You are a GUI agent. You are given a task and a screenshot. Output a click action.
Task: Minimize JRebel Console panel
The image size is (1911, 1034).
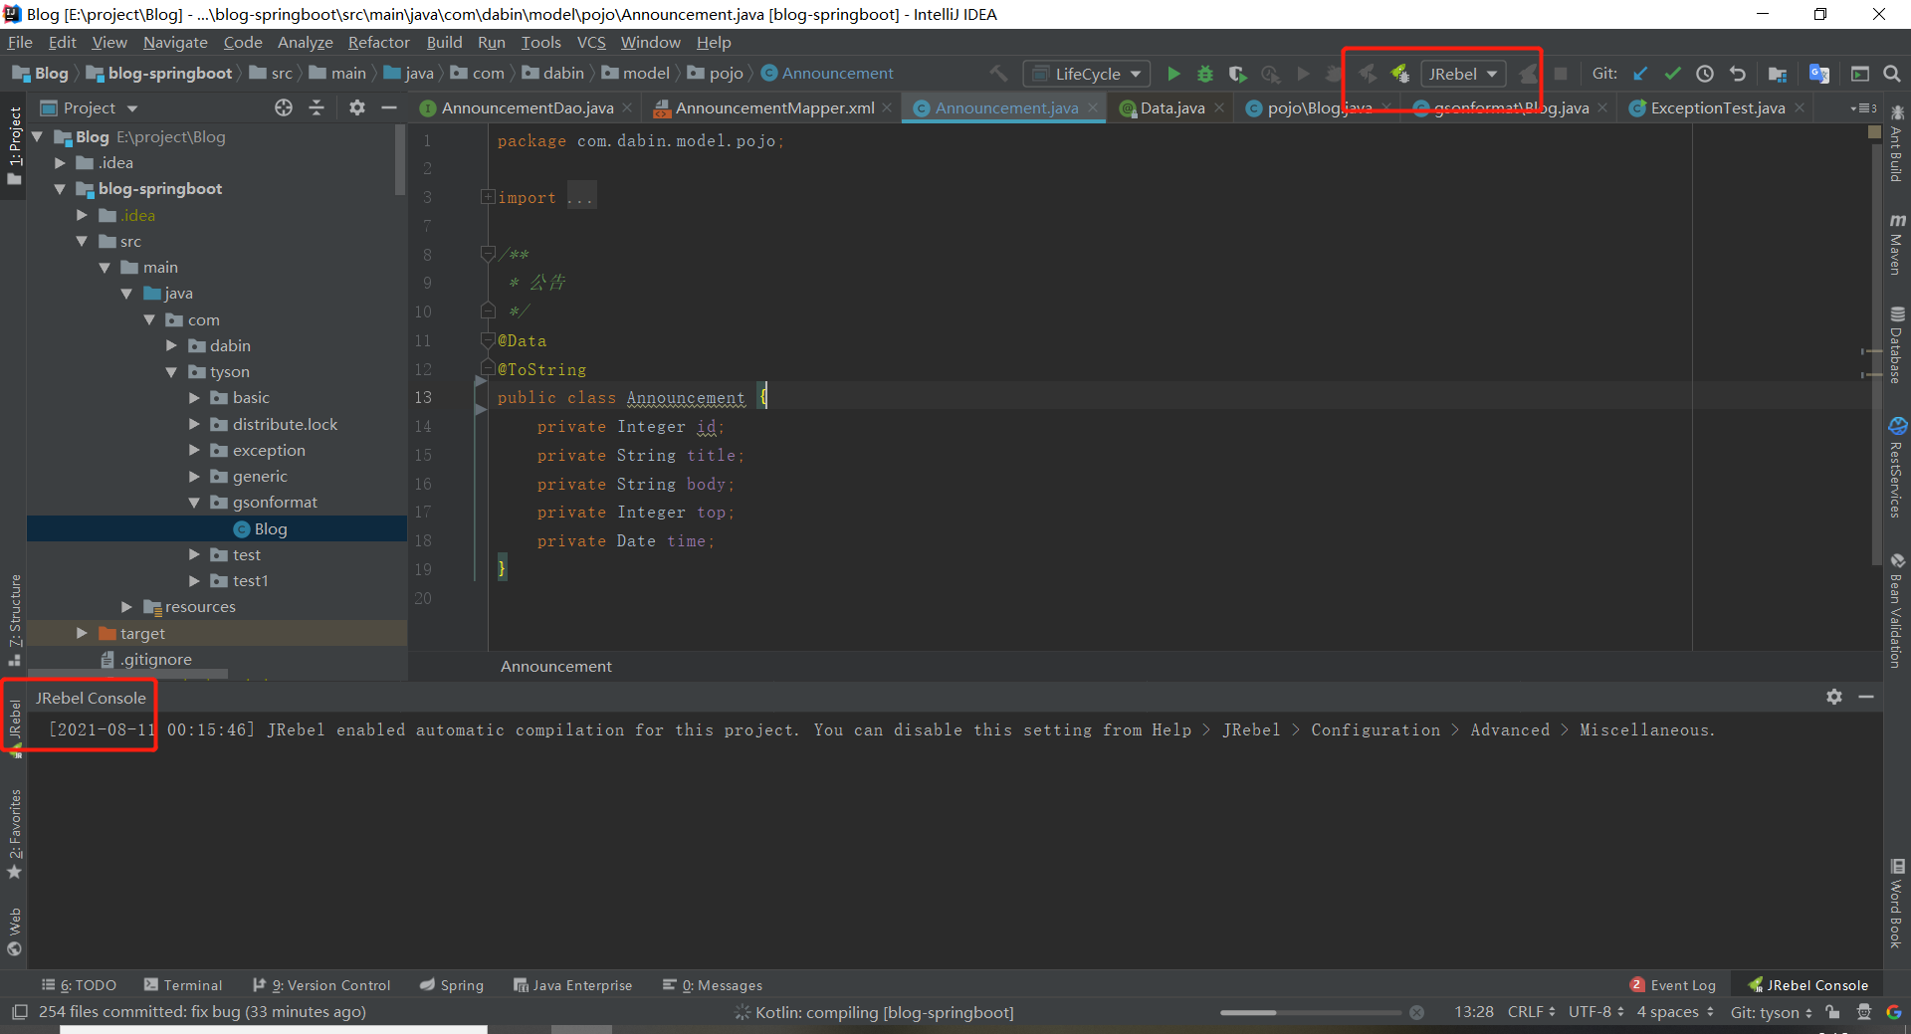[1866, 697]
